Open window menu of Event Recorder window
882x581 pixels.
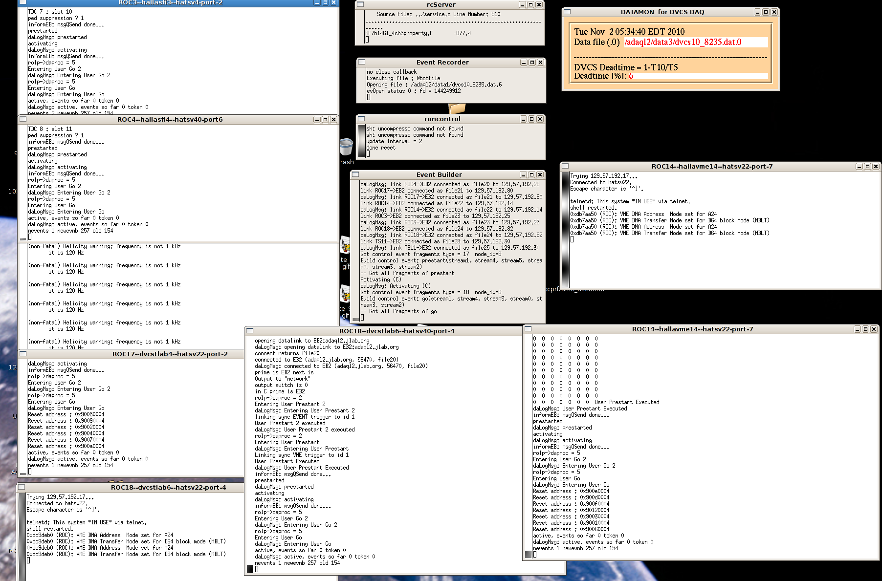click(x=362, y=62)
